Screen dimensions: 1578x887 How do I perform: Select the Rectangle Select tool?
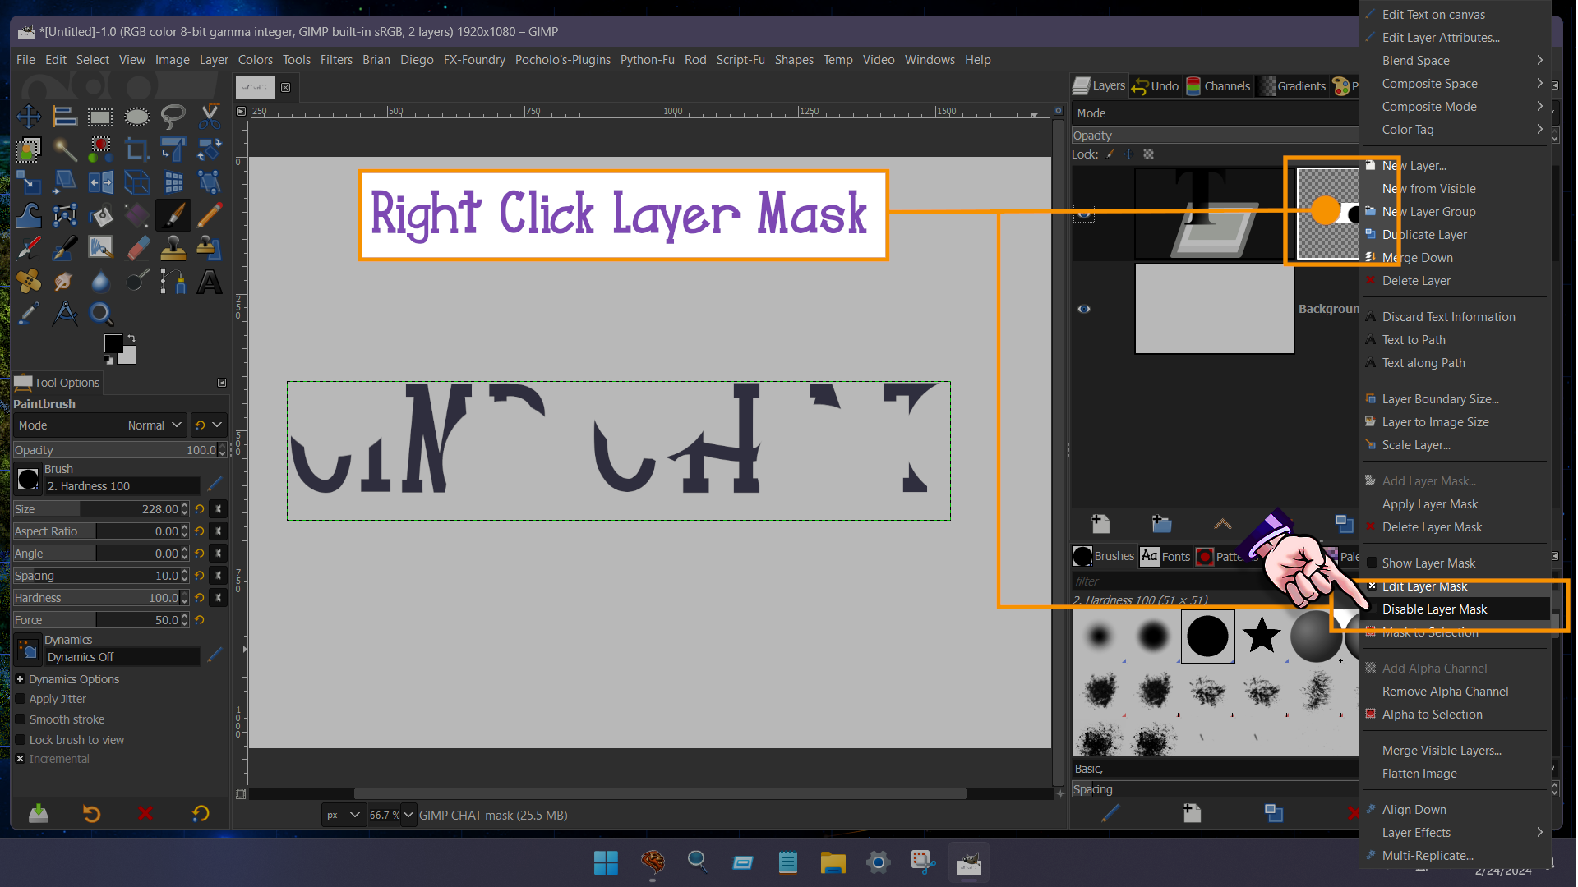[x=100, y=117]
